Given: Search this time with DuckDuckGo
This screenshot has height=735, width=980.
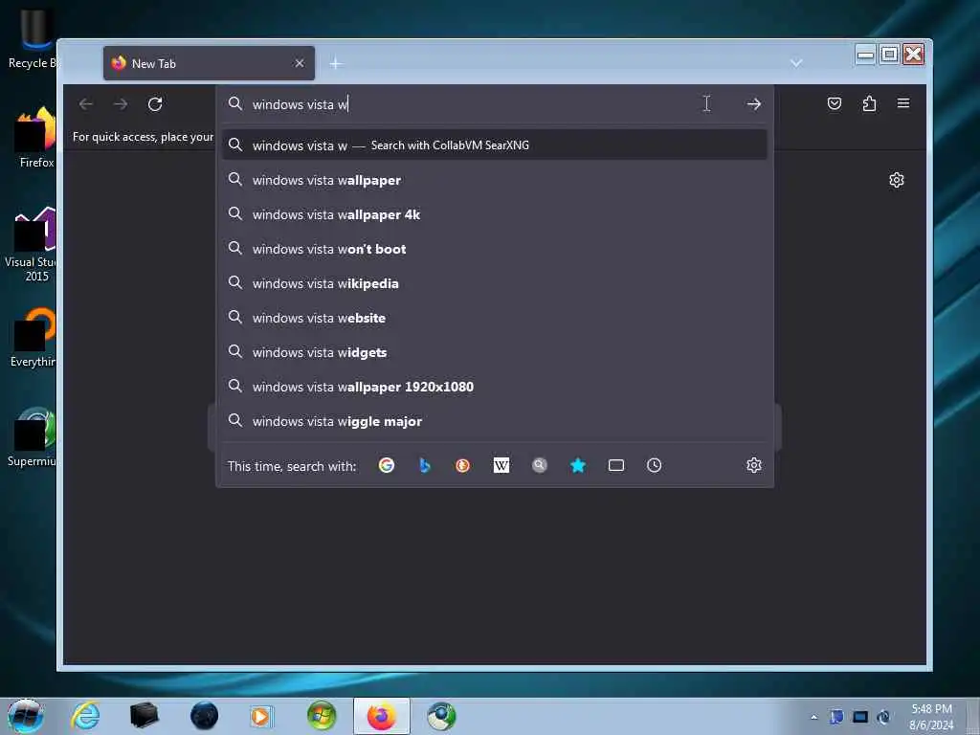Looking at the screenshot, I should pos(462,465).
